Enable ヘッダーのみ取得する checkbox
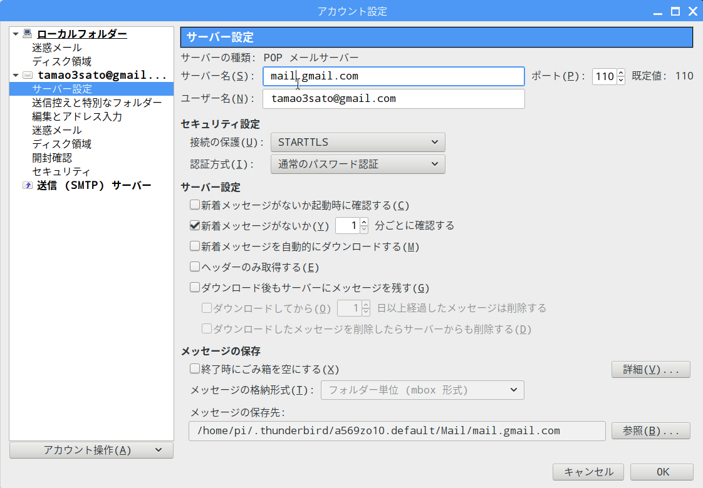Screen dimensions: 703x488 coord(195,267)
